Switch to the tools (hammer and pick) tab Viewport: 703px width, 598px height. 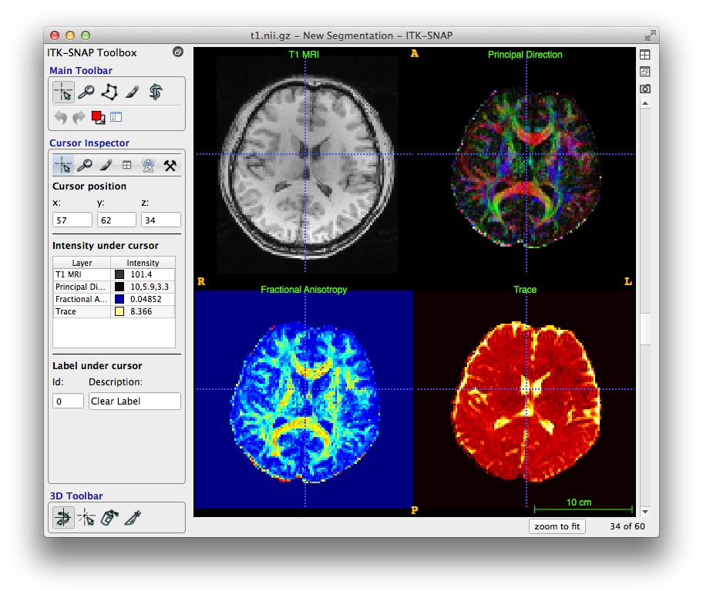click(170, 166)
